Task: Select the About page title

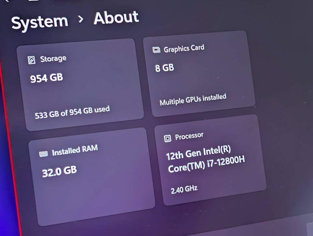Action: 116,18
